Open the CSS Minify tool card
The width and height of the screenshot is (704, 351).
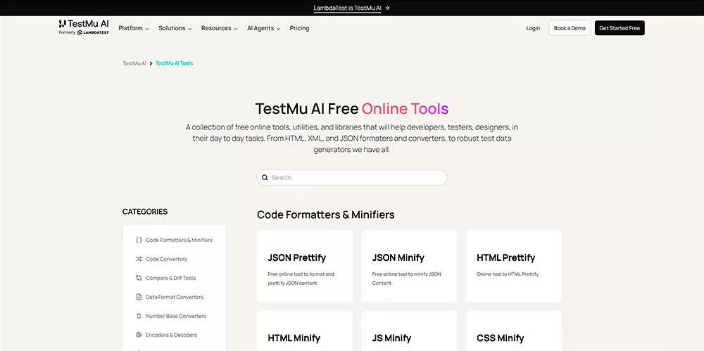[514, 331]
